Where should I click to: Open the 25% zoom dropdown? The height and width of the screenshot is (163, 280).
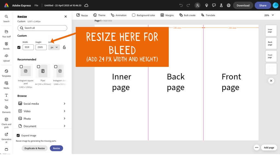[268, 15]
